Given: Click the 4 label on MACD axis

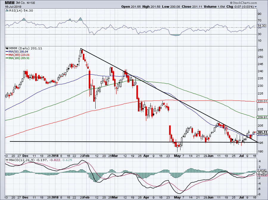Looking at the screenshot, I should (x=260, y=161).
